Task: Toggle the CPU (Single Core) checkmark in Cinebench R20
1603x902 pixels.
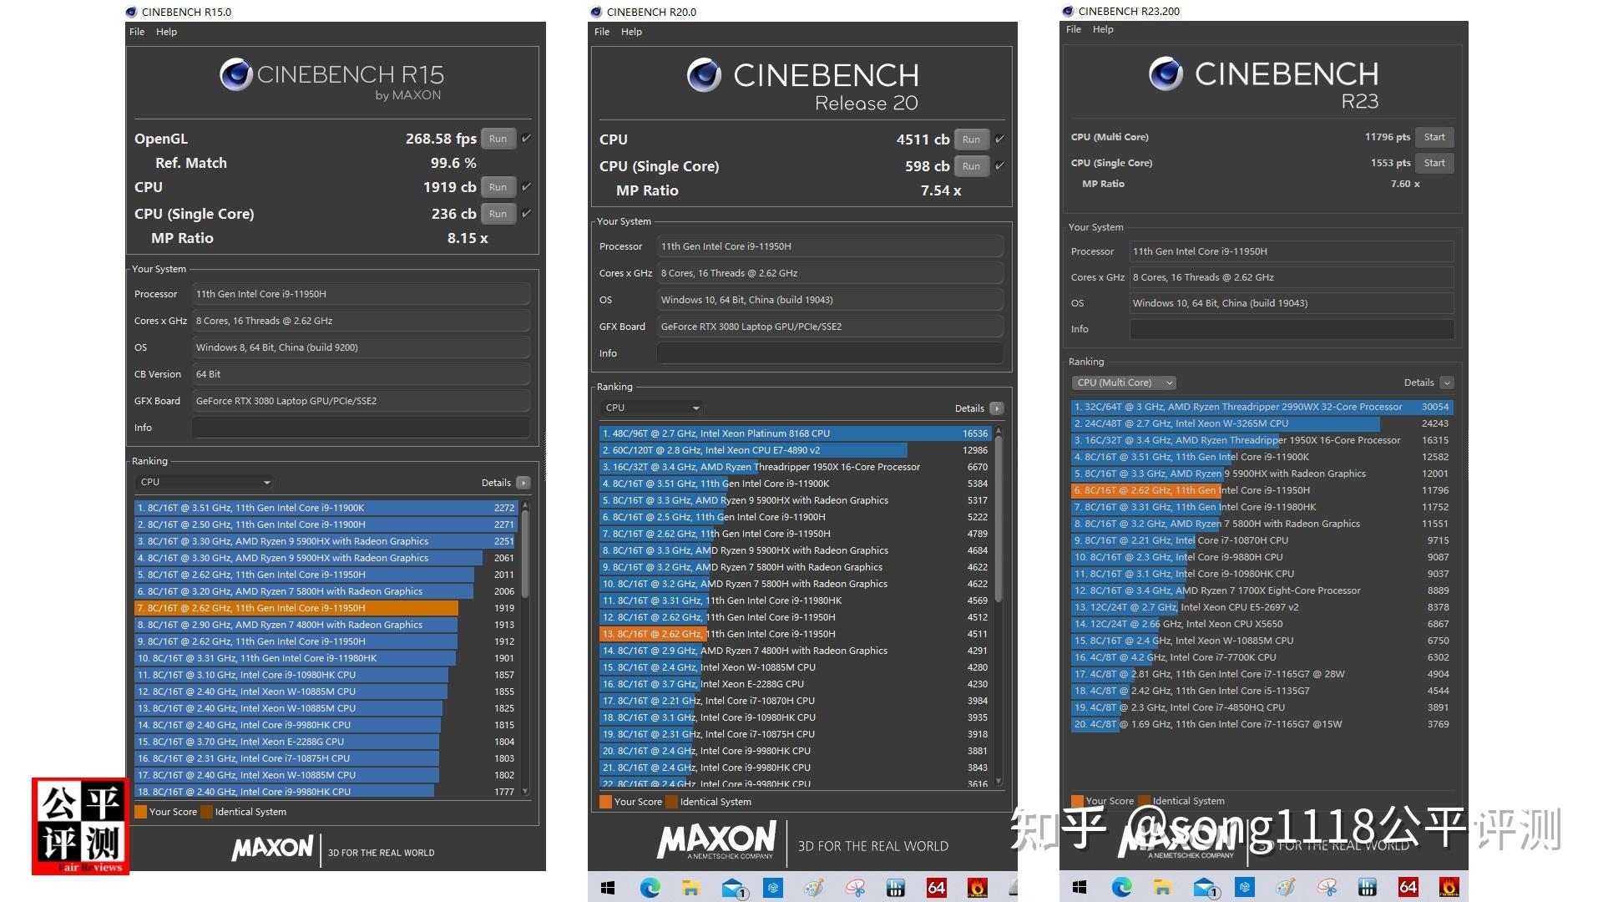Action: [999, 166]
